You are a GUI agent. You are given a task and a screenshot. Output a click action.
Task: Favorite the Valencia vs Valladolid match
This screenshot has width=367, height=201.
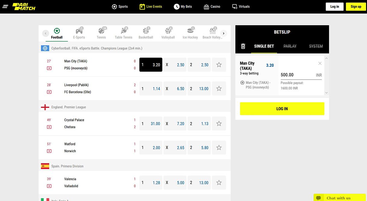coord(219,183)
